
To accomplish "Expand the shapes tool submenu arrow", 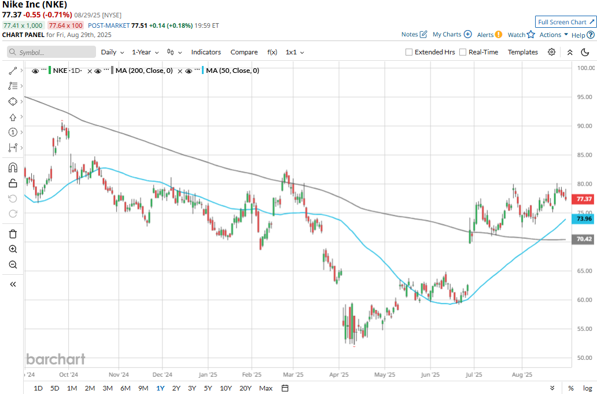I will [21, 101].
